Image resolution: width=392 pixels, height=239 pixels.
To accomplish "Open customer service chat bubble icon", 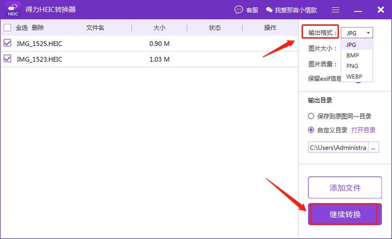I will pos(238,10).
